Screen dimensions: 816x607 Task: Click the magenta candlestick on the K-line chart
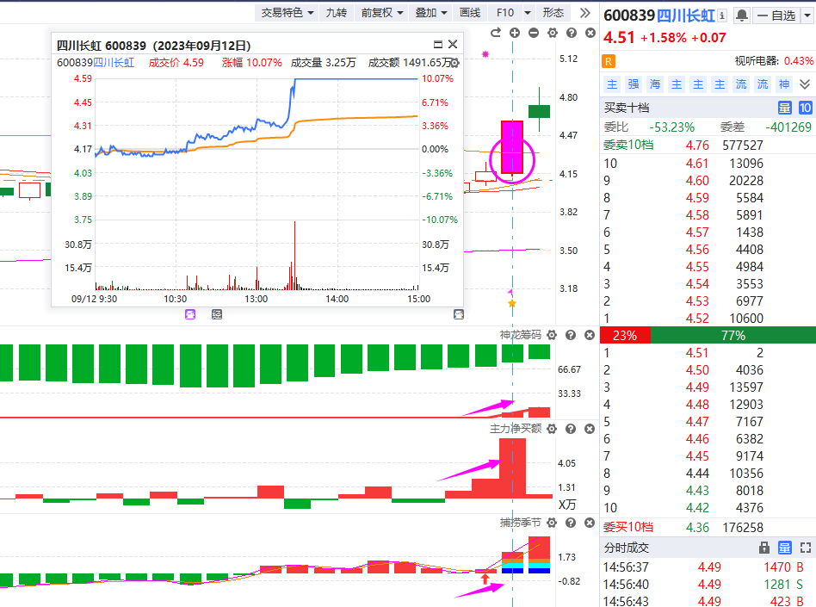tap(512, 147)
